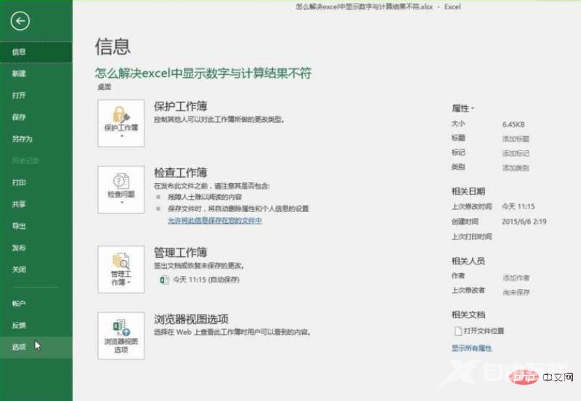The width and height of the screenshot is (581, 401).
Task: Click 添加作者 to add an author
Action: click(516, 278)
